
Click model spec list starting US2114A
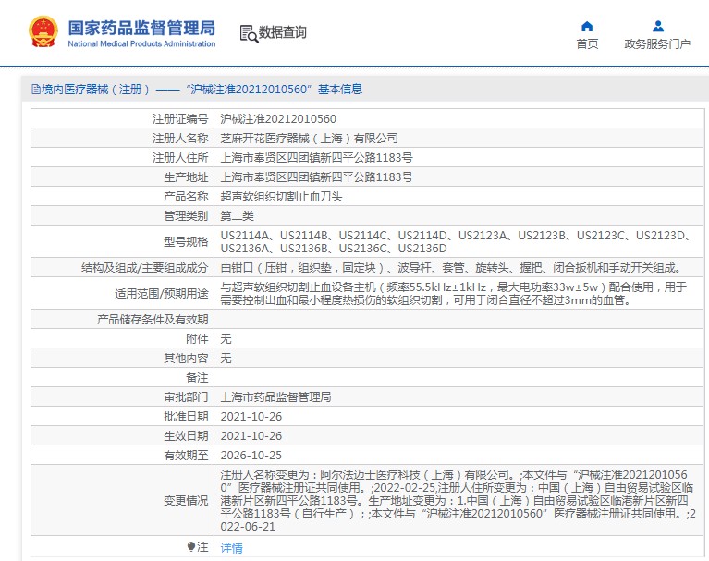pyautogui.click(x=456, y=242)
